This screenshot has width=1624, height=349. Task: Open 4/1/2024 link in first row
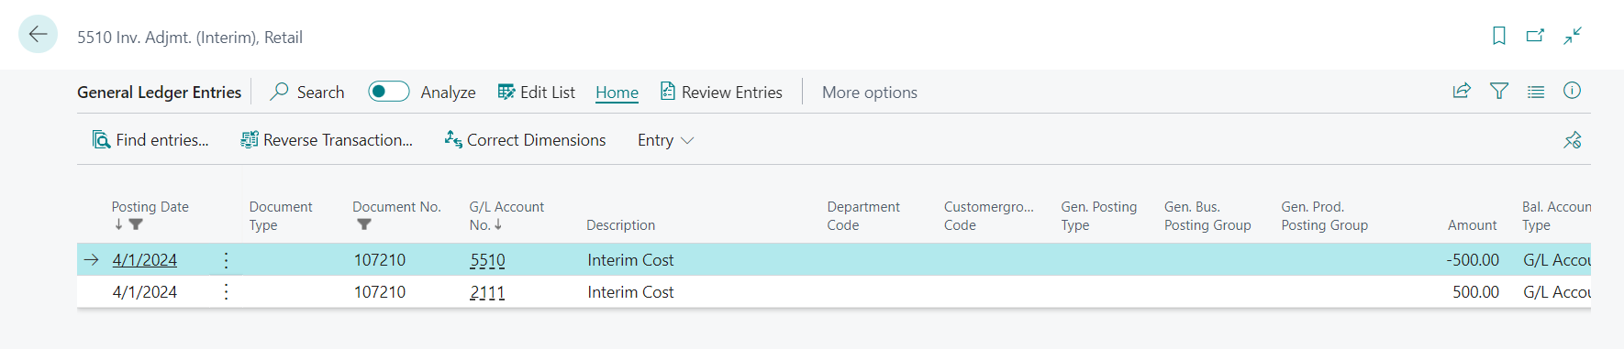coord(145,260)
